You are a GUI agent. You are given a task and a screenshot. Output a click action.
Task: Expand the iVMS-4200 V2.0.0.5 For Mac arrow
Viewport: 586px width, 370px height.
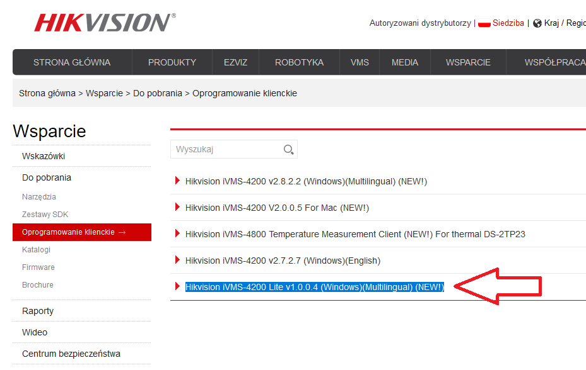pyautogui.click(x=177, y=207)
